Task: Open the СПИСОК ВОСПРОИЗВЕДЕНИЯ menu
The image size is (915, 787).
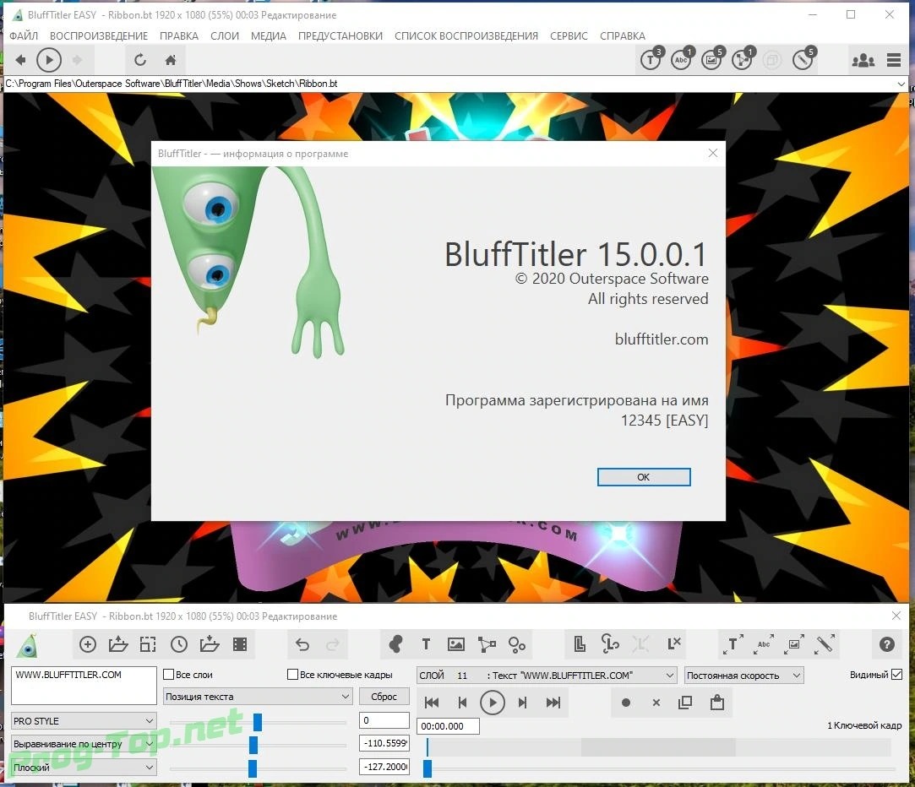Action: pos(466,35)
